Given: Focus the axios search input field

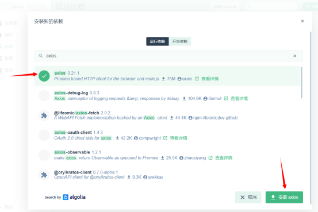Looking at the screenshot, I should (x=168, y=56).
